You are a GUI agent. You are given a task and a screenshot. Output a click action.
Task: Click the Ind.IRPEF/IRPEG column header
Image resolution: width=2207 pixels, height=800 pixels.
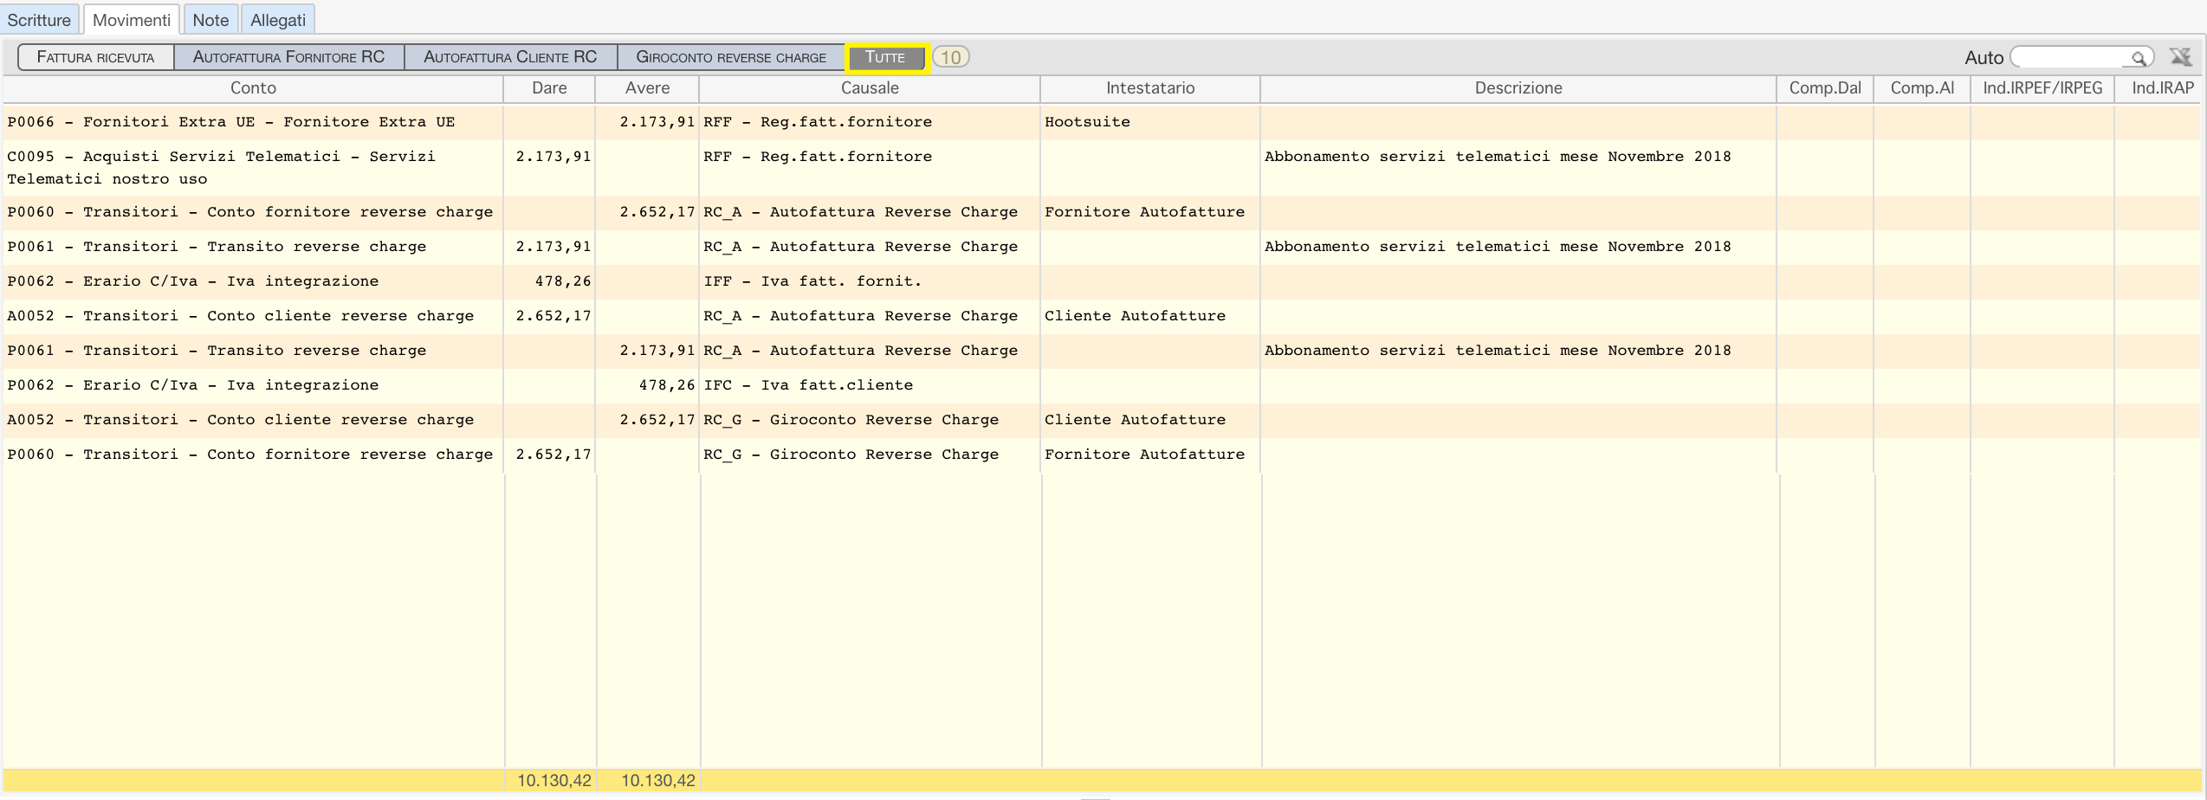(x=2042, y=88)
